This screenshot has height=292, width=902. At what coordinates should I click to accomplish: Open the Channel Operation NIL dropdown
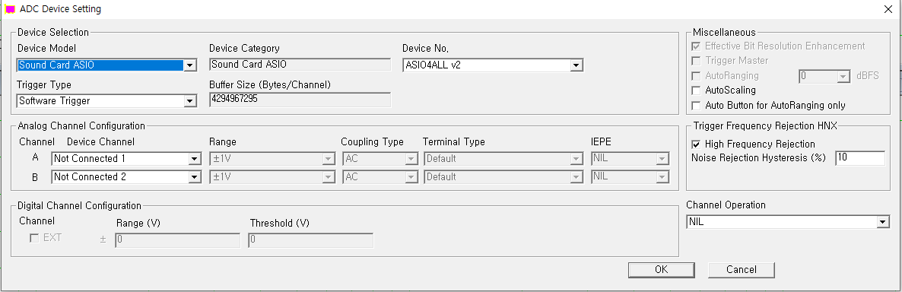(788, 222)
